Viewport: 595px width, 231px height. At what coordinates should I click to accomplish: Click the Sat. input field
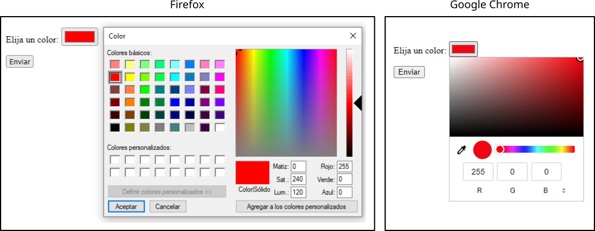[299, 179]
